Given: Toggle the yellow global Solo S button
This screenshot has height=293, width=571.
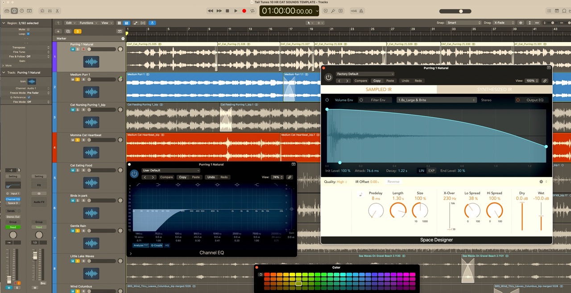Looking at the screenshot, I should [x=78, y=31].
